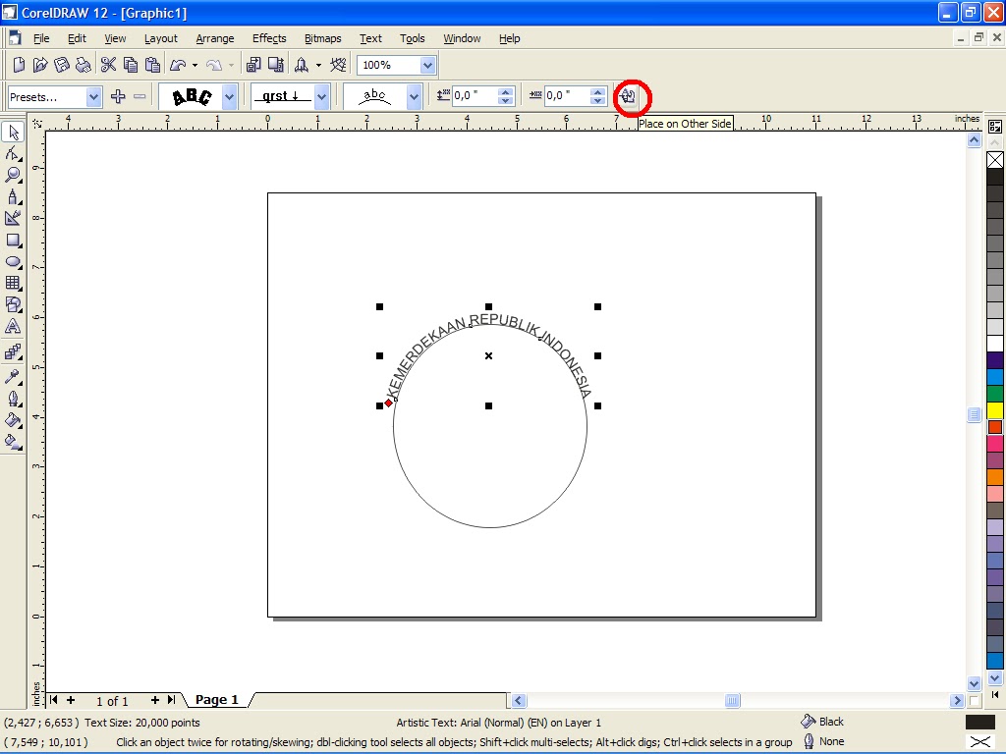Go to the last page

click(x=171, y=700)
